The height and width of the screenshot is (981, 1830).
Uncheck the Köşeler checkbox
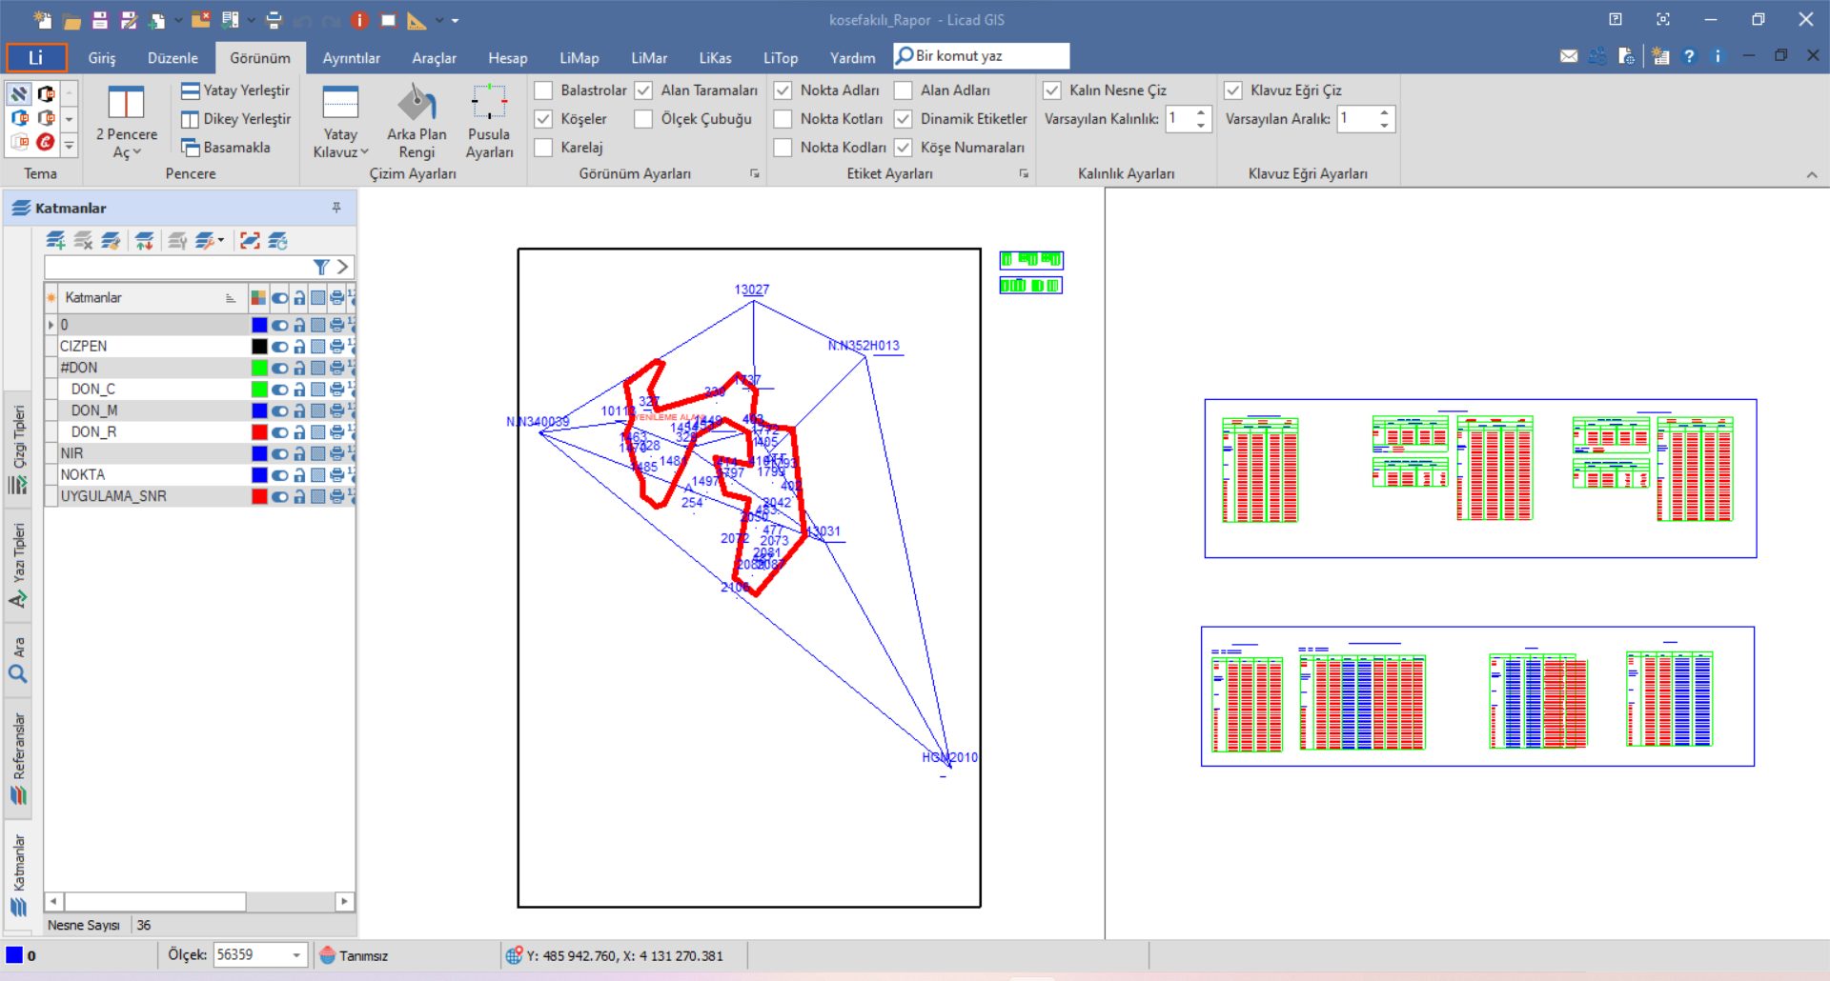click(543, 119)
